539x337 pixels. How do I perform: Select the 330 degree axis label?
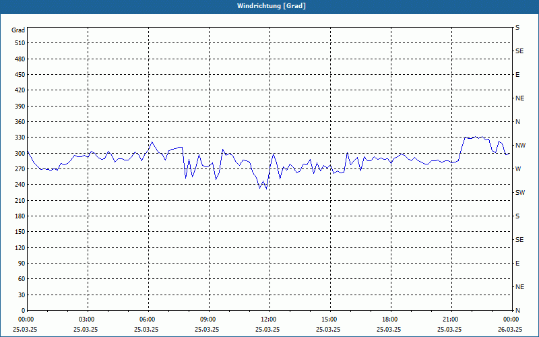coord(20,137)
